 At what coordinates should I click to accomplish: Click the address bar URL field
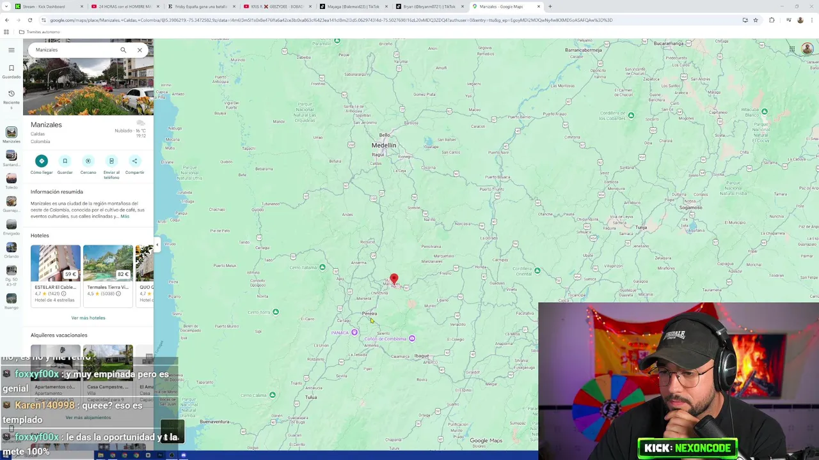(390, 20)
